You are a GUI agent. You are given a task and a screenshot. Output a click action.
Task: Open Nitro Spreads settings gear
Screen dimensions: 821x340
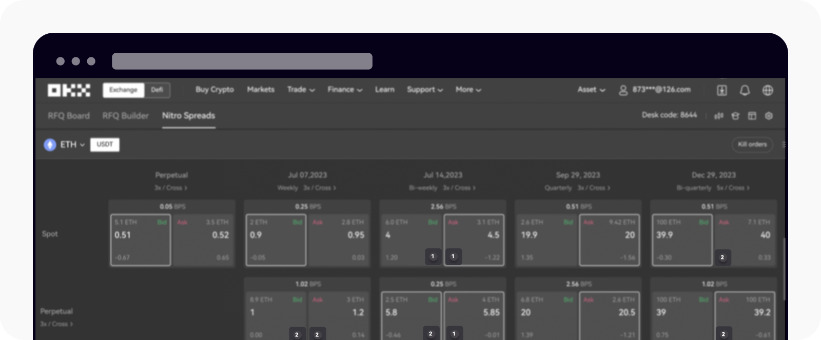pyautogui.click(x=769, y=116)
